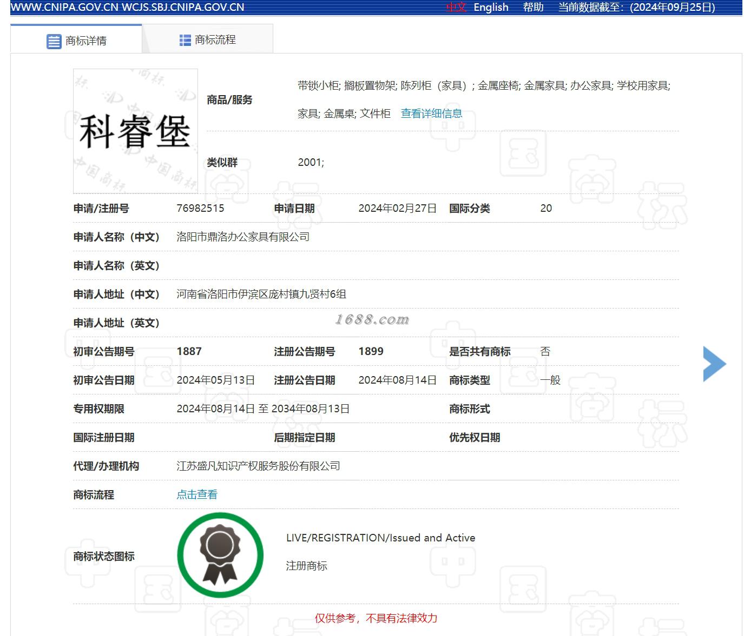Click the blue document icon beside 商标详情
This screenshot has height=636, width=744.
pyautogui.click(x=54, y=41)
